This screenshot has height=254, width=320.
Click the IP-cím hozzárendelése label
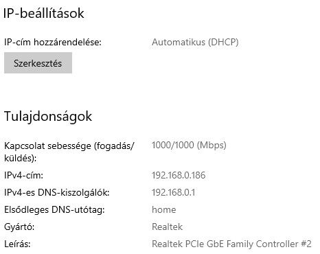[53, 42]
